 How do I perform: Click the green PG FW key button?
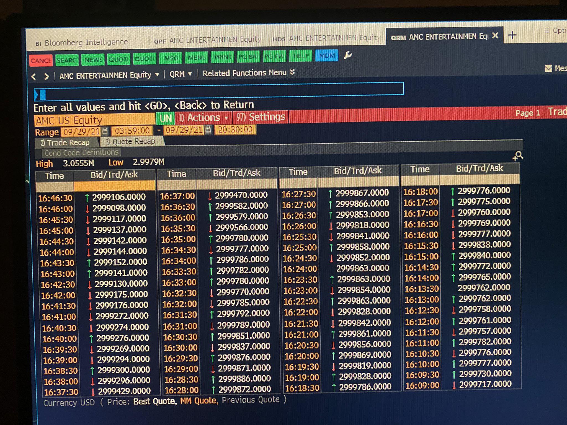pyautogui.click(x=274, y=56)
